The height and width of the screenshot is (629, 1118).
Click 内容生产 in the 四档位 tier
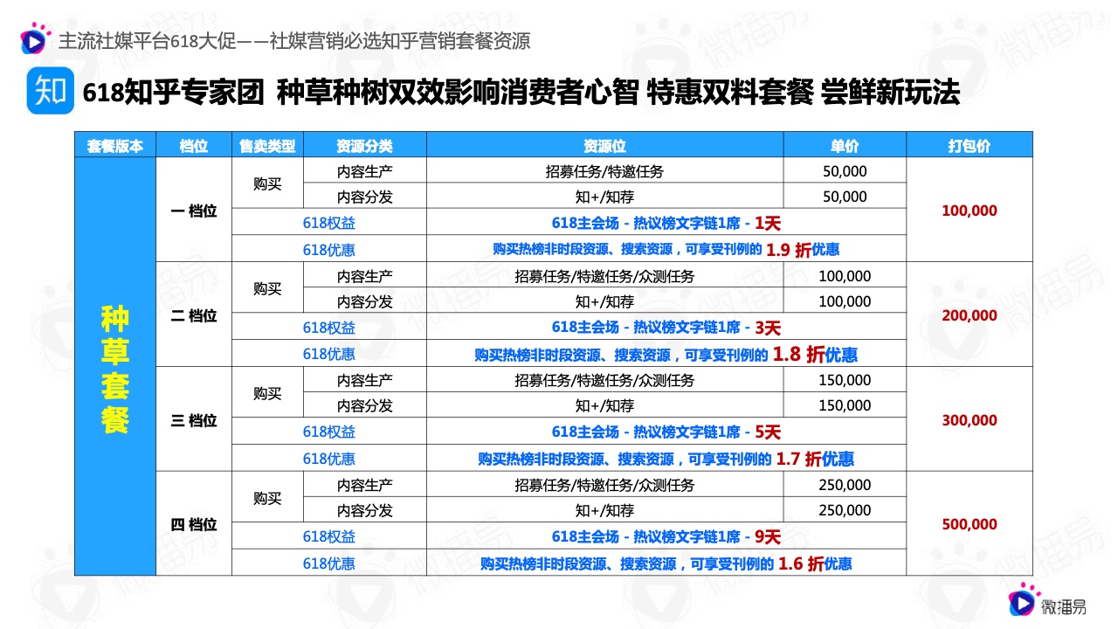365,485
